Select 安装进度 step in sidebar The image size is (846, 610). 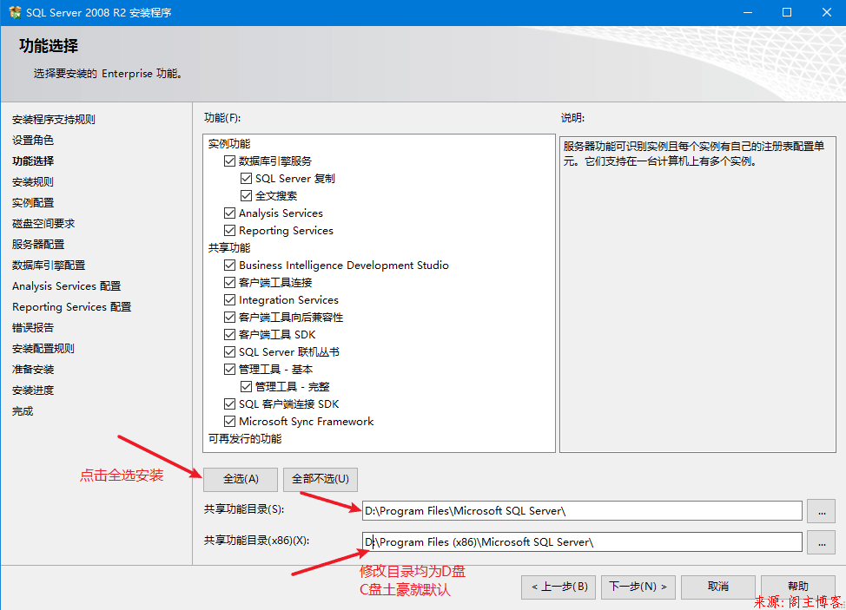(x=32, y=390)
